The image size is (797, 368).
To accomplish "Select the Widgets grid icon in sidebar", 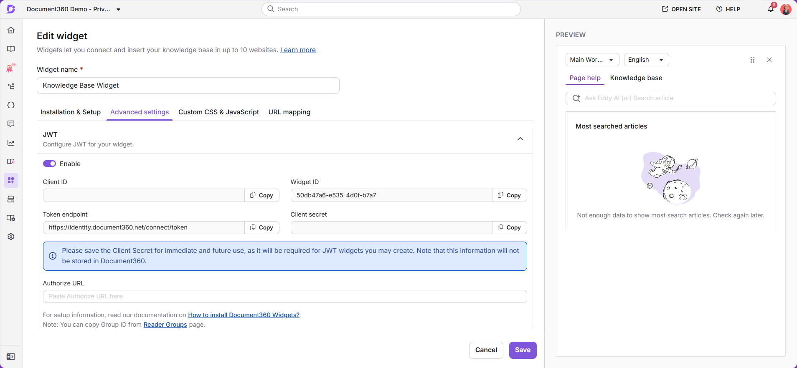I will pos(11,180).
